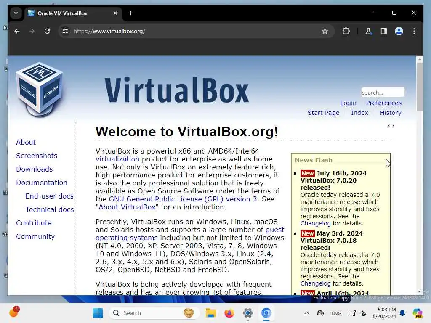Go to Start Page link
431x323 pixels.
tap(323, 113)
